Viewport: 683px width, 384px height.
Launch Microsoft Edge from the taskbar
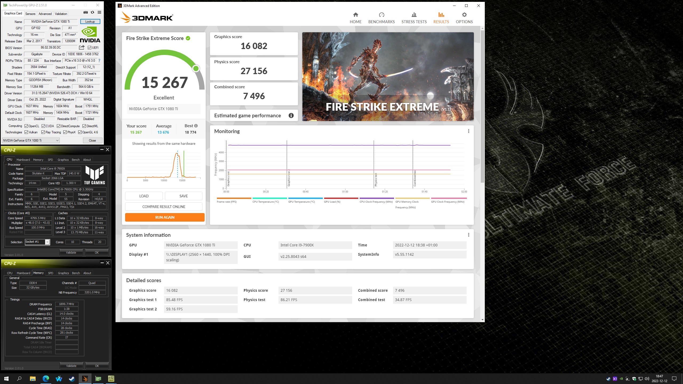click(x=46, y=378)
